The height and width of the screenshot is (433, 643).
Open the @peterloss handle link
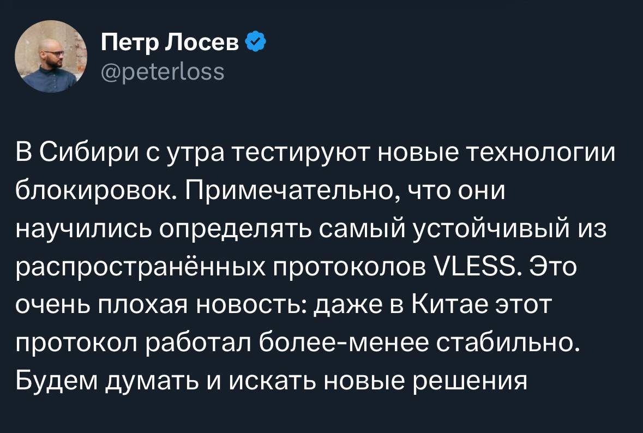163,70
